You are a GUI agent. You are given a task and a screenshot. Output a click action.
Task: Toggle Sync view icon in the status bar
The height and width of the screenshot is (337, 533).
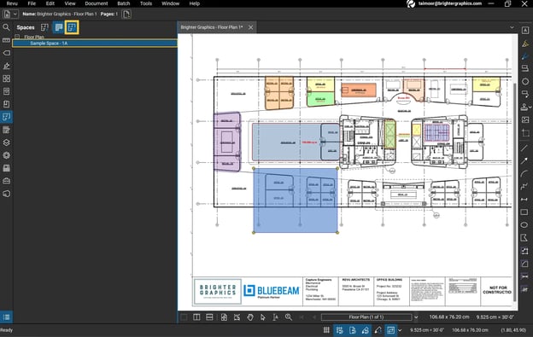tap(391, 330)
